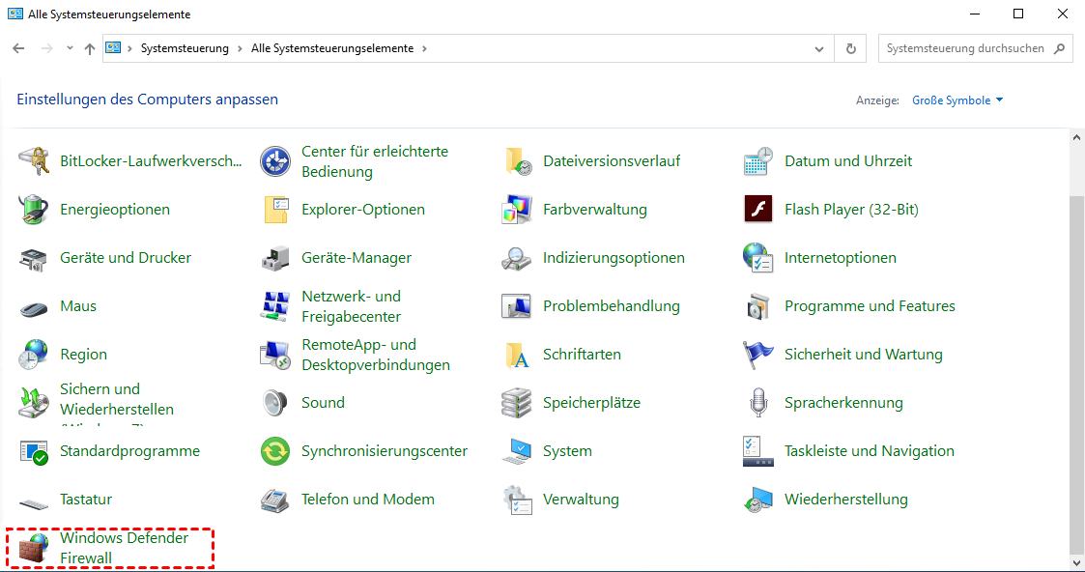
Task: Click the Farbverwaltung icon
Action: 517,210
